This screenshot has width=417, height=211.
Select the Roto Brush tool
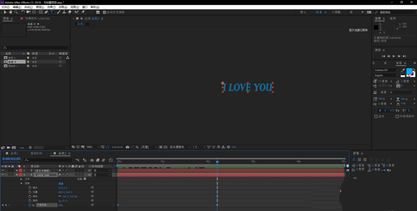77,12
